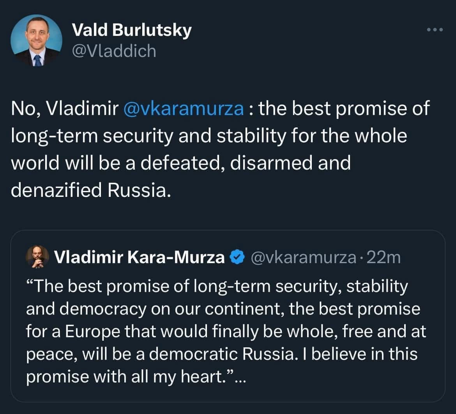Click the quote line mentioning "democratic Russia"
This screenshot has height=414, width=456.
tap(222, 354)
